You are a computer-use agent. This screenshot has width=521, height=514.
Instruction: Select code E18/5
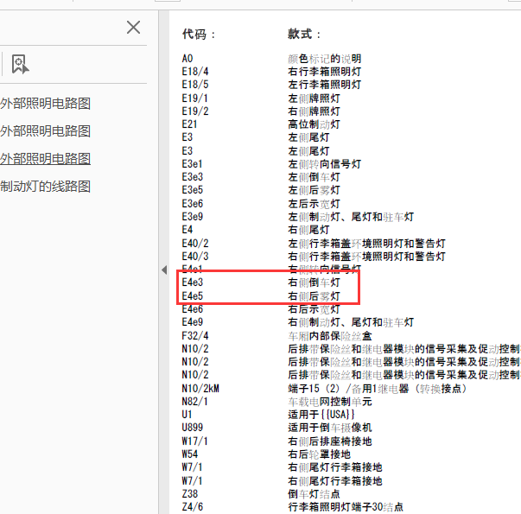(x=195, y=85)
